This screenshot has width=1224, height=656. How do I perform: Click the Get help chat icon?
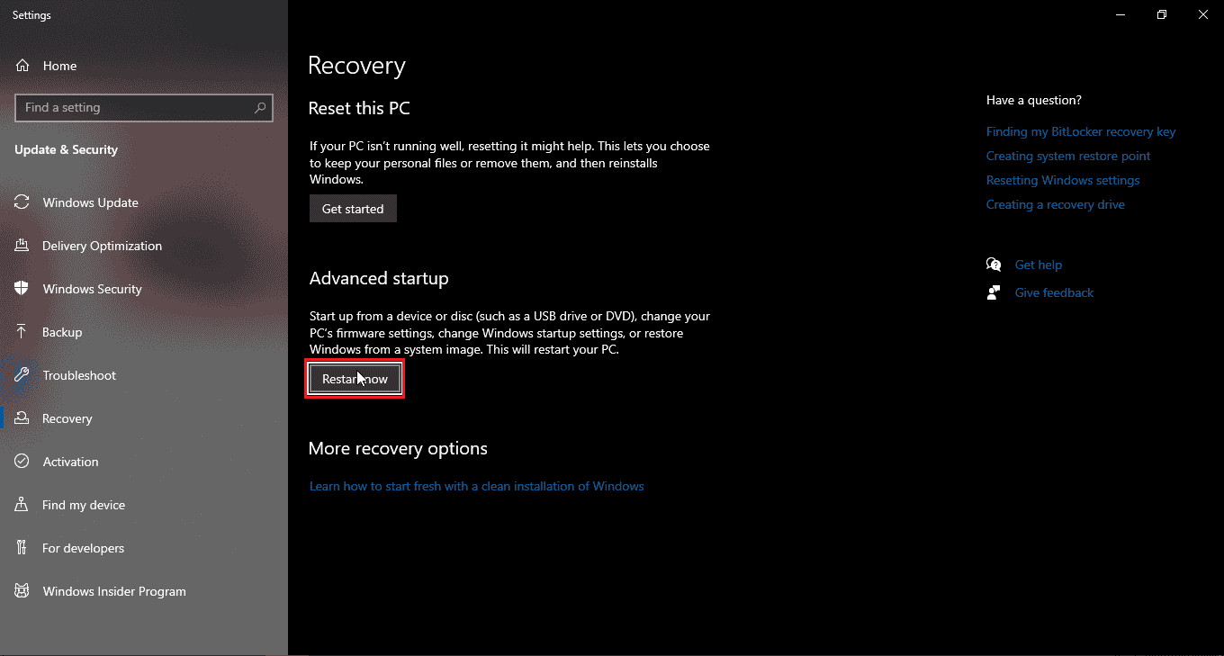[x=994, y=265]
